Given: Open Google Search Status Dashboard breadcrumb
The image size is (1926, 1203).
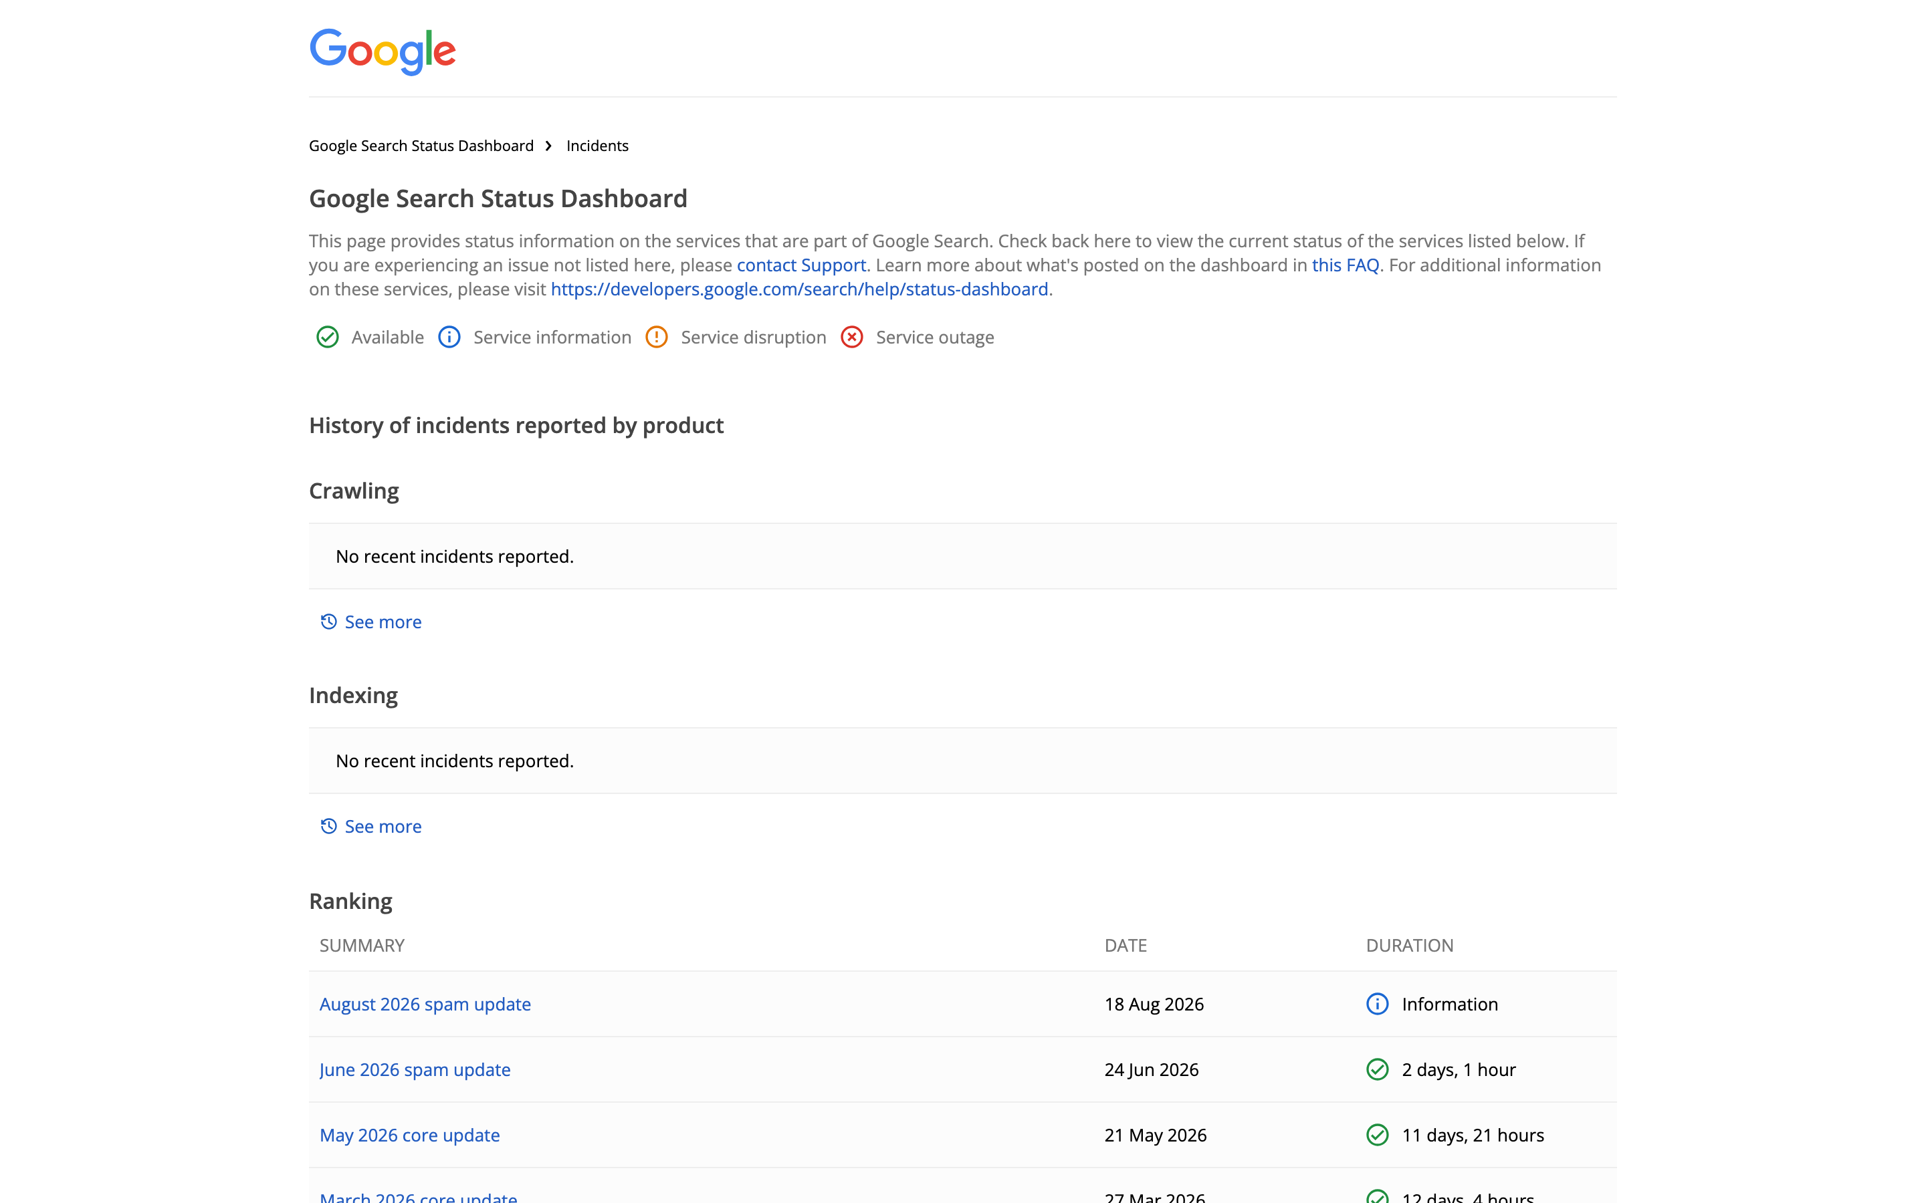Looking at the screenshot, I should pos(421,146).
